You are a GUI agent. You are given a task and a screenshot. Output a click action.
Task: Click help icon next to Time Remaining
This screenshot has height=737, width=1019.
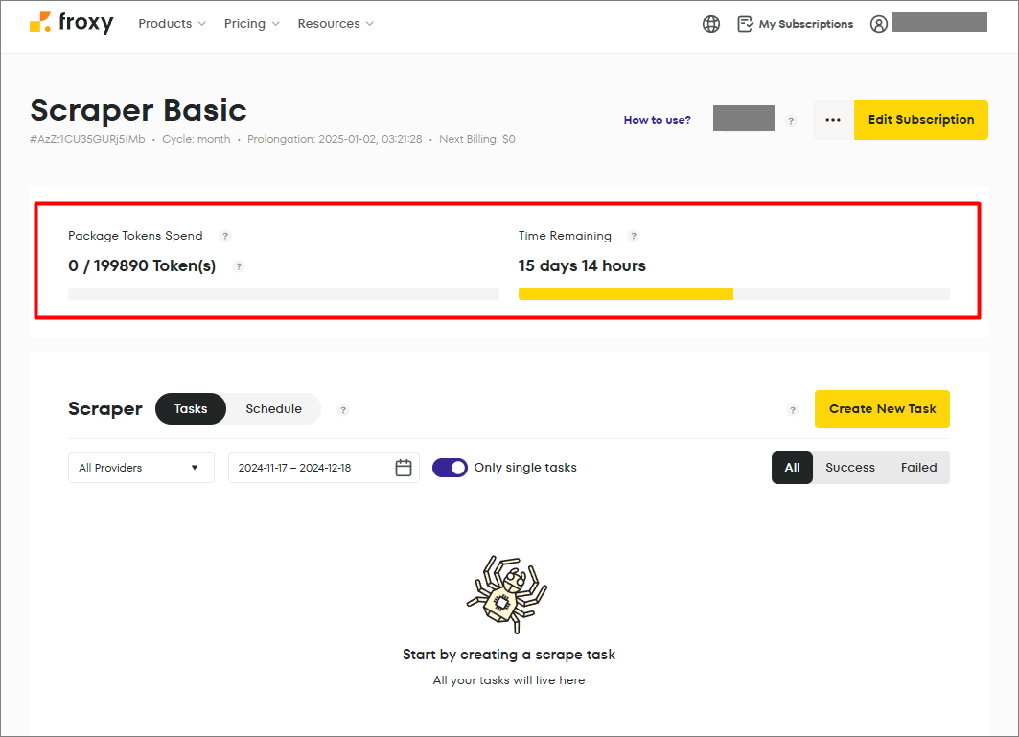tap(634, 236)
